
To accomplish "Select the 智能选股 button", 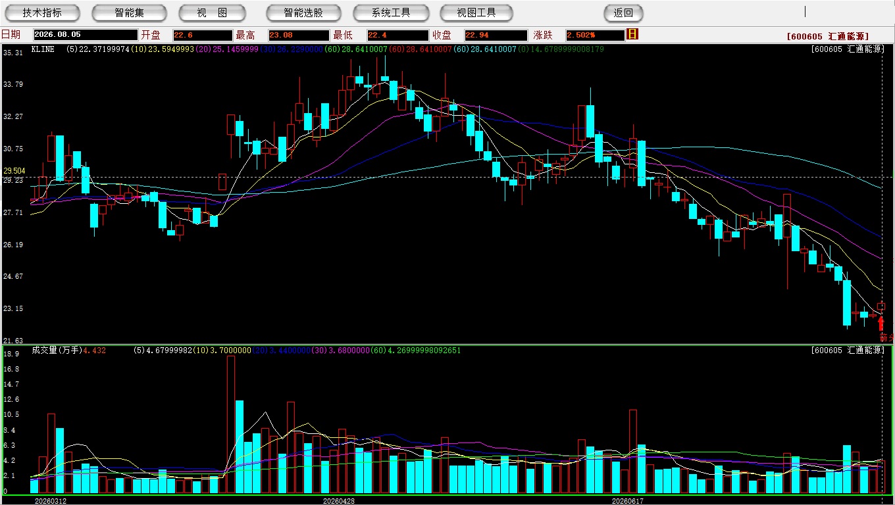I will [303, 12].
